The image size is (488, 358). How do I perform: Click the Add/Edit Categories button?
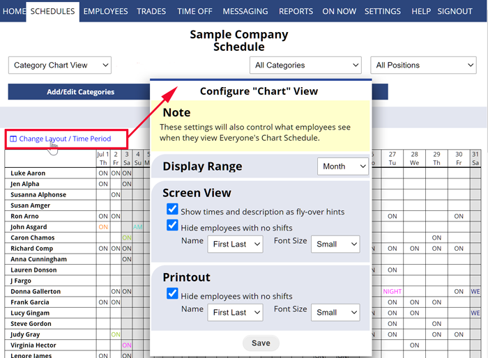[x=80, y=92]
